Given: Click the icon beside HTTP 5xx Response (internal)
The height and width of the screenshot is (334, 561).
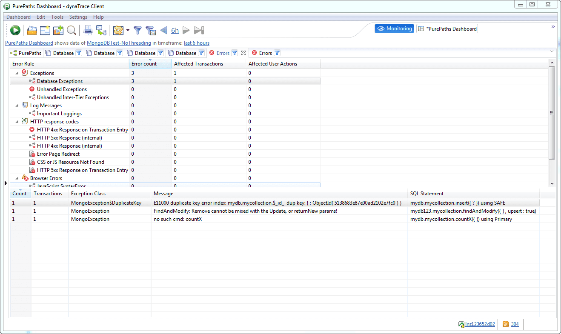Looking at the screenshot, I should pyautogui.click(x=32, y=138).
